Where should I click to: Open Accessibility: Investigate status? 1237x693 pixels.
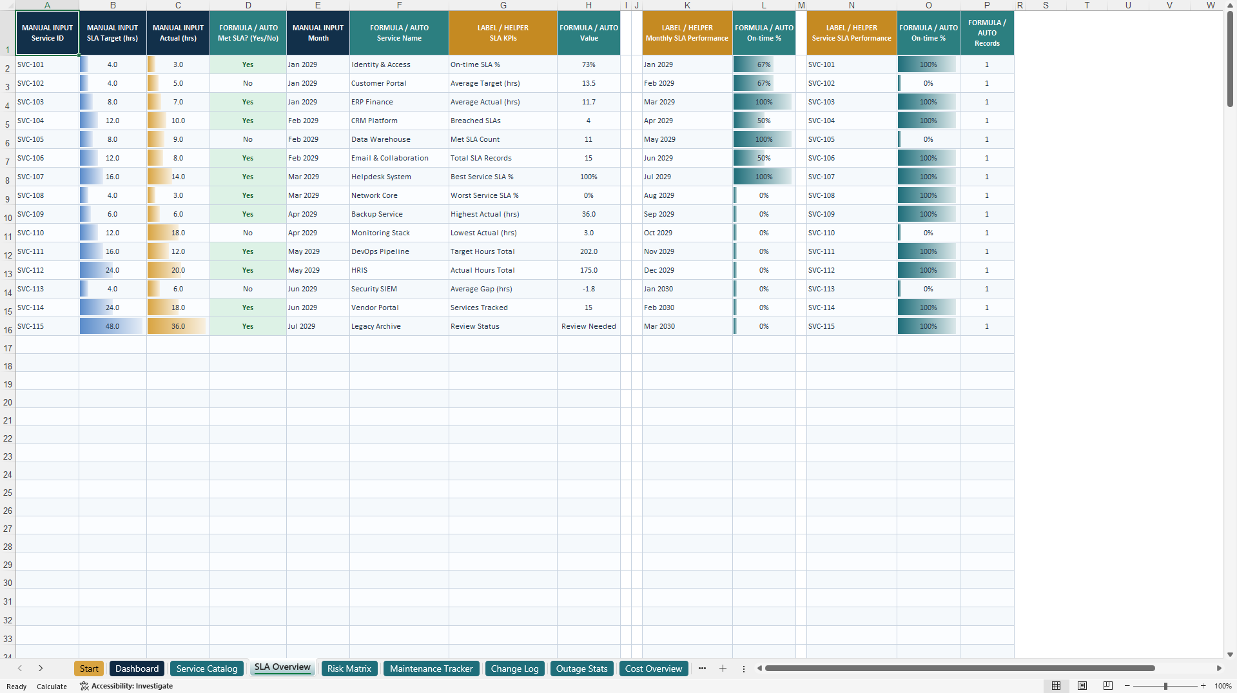point(126,686)
